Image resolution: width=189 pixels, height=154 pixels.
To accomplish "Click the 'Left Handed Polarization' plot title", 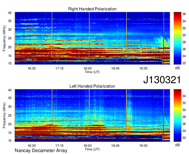I will [x=92, y=86].
